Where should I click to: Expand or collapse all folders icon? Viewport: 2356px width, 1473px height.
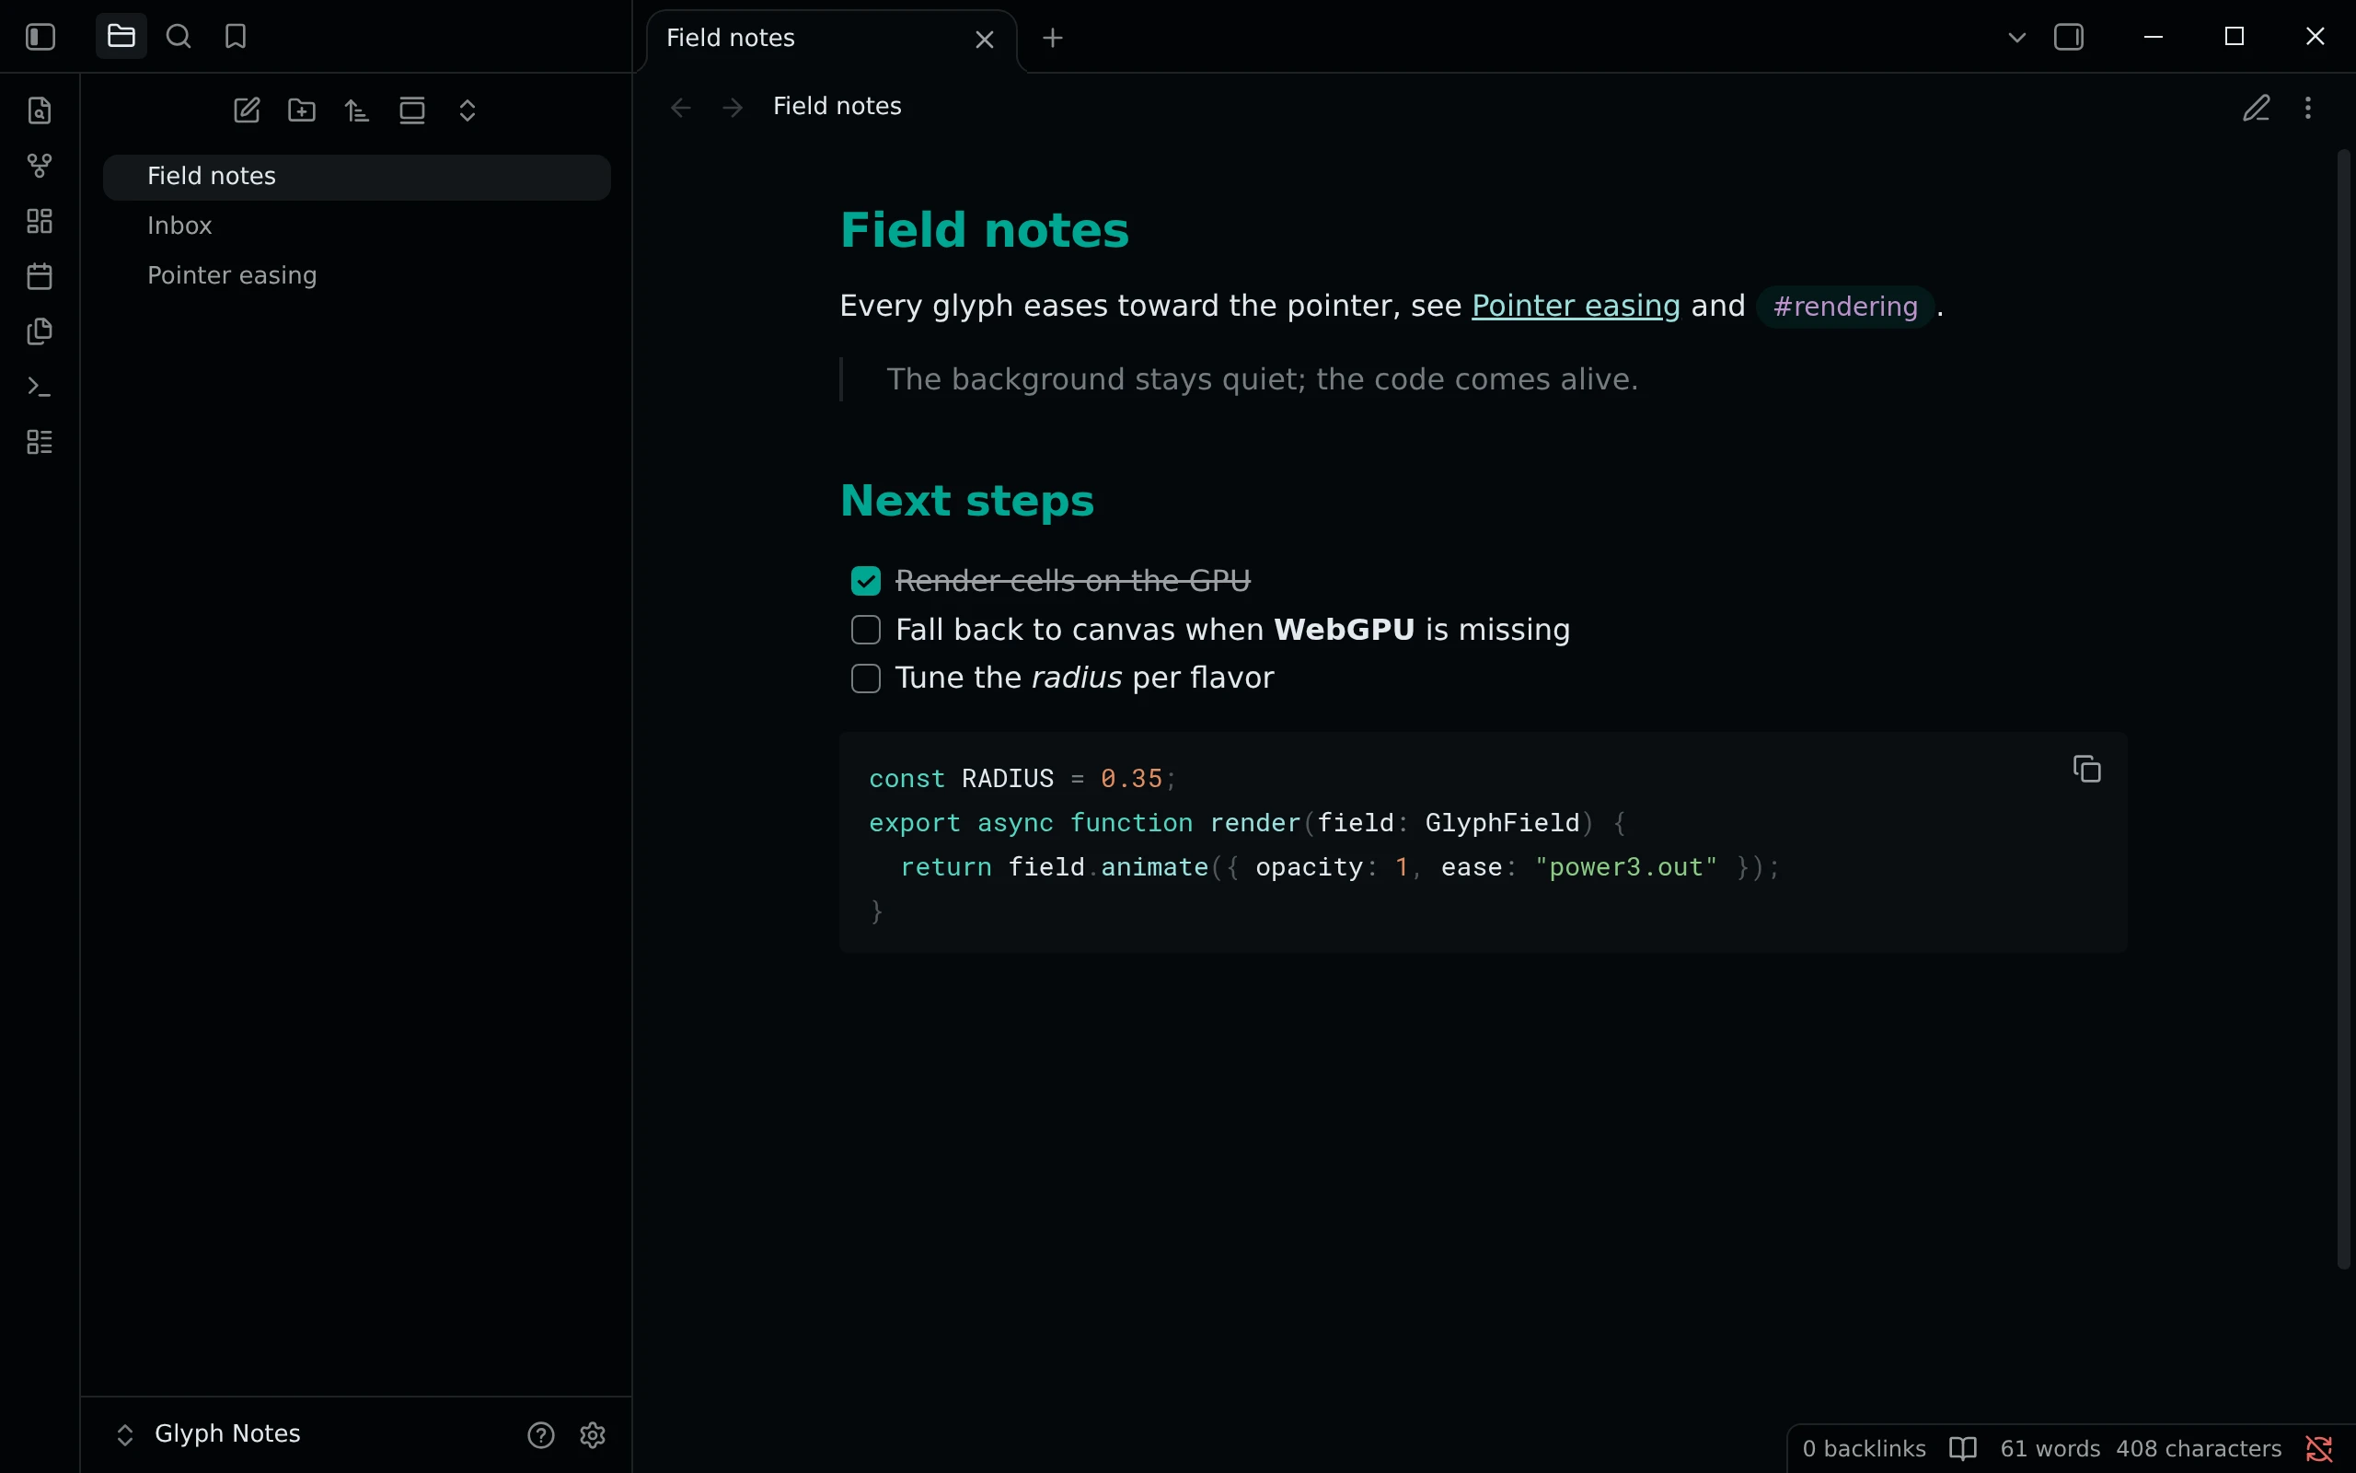pyautogui.click(x=468, y=110)
